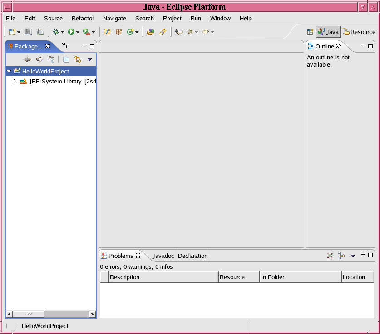Click the Print toolbar icon
380x334 pixels.
40,32
